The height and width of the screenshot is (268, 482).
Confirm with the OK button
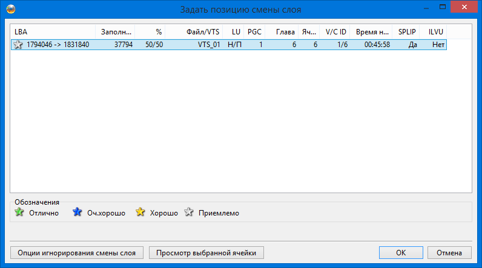tap(401, 253)
